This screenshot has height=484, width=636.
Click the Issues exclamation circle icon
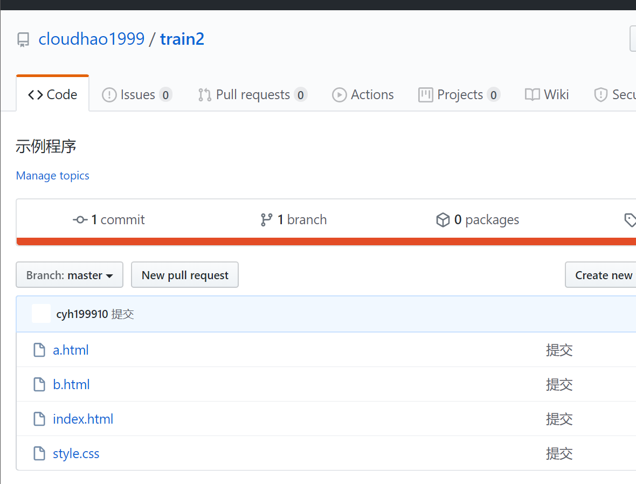point(109,95)
